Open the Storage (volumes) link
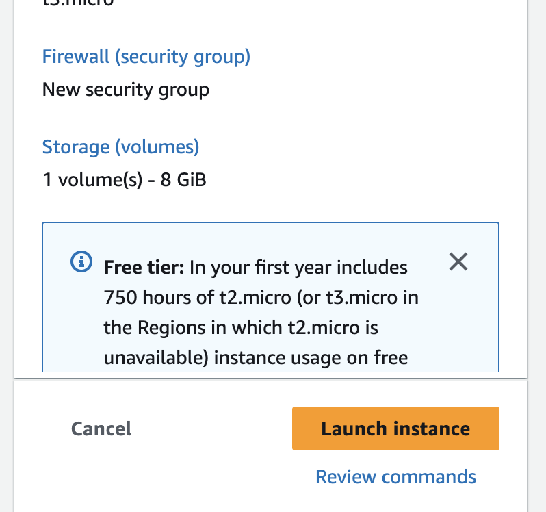Screen dimensions: 546x512 (x=120, y=147)
